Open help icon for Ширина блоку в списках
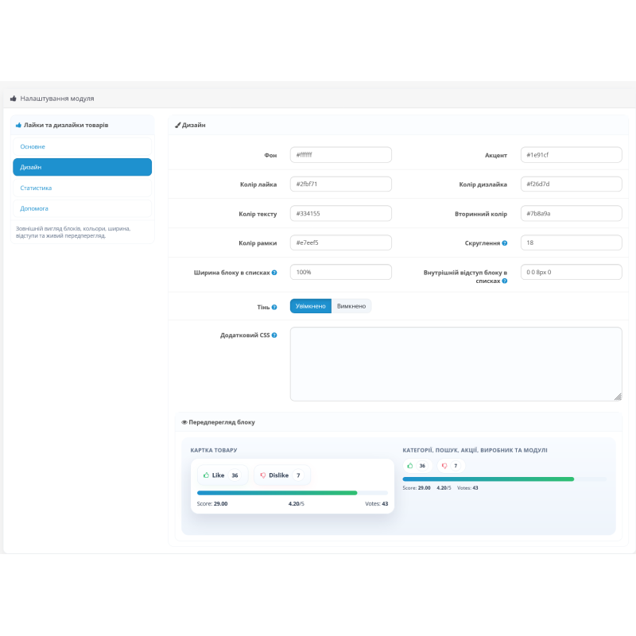This screenshot has height=636, width=636. click(x=274, y=273)
